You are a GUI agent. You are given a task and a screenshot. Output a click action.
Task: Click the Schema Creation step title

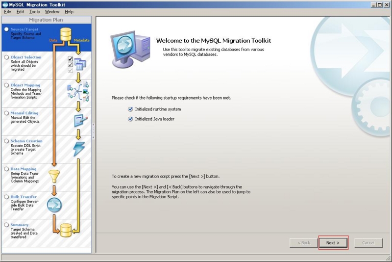coord(26,141)
